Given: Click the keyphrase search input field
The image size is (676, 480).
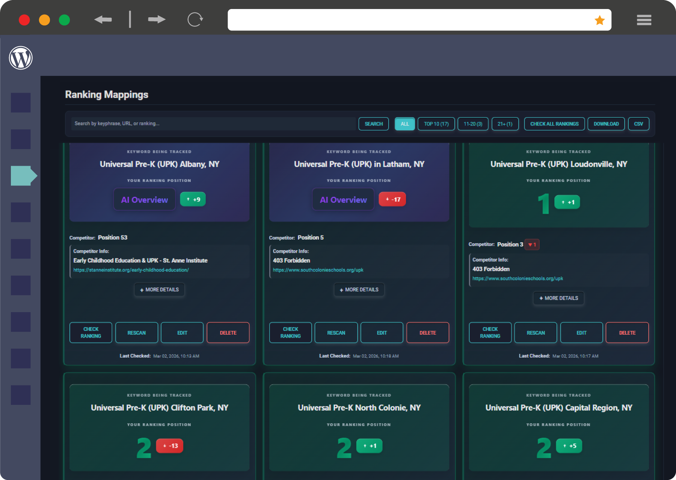Looking at the screenshot, I should 213,124.
